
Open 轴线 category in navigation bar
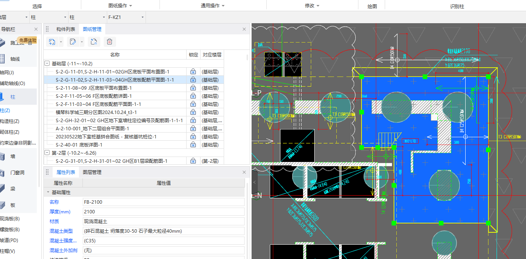pos(15,59)
